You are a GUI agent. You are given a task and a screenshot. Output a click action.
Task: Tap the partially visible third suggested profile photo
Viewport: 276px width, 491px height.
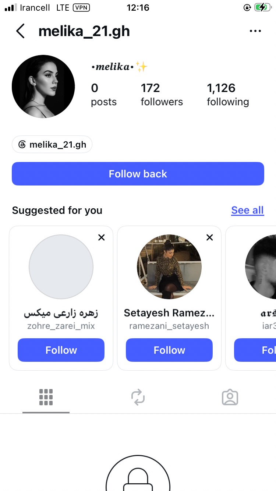click(261, 267)
